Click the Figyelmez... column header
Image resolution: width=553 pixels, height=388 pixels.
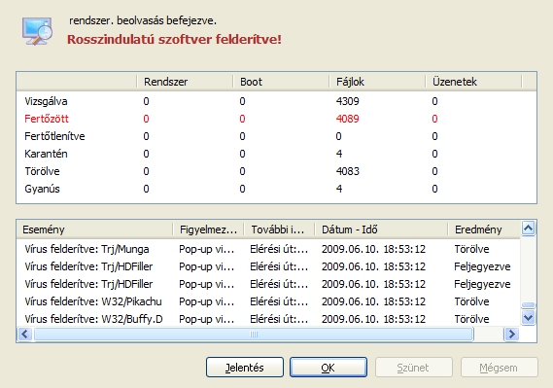(208, 229)
